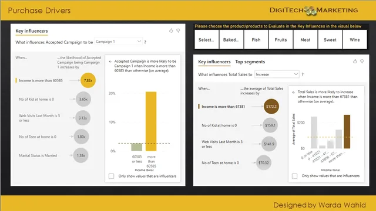
Task: Click Key influencers tab in left visual
Action: click(32, 31)
